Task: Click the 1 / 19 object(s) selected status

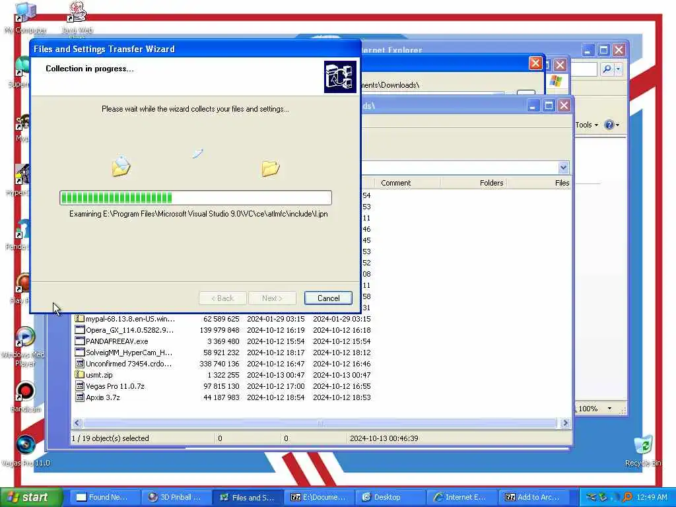Action: (110, 438)
